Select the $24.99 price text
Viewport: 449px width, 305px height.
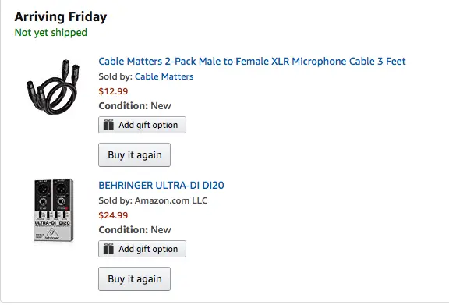[x=113, y=215]
